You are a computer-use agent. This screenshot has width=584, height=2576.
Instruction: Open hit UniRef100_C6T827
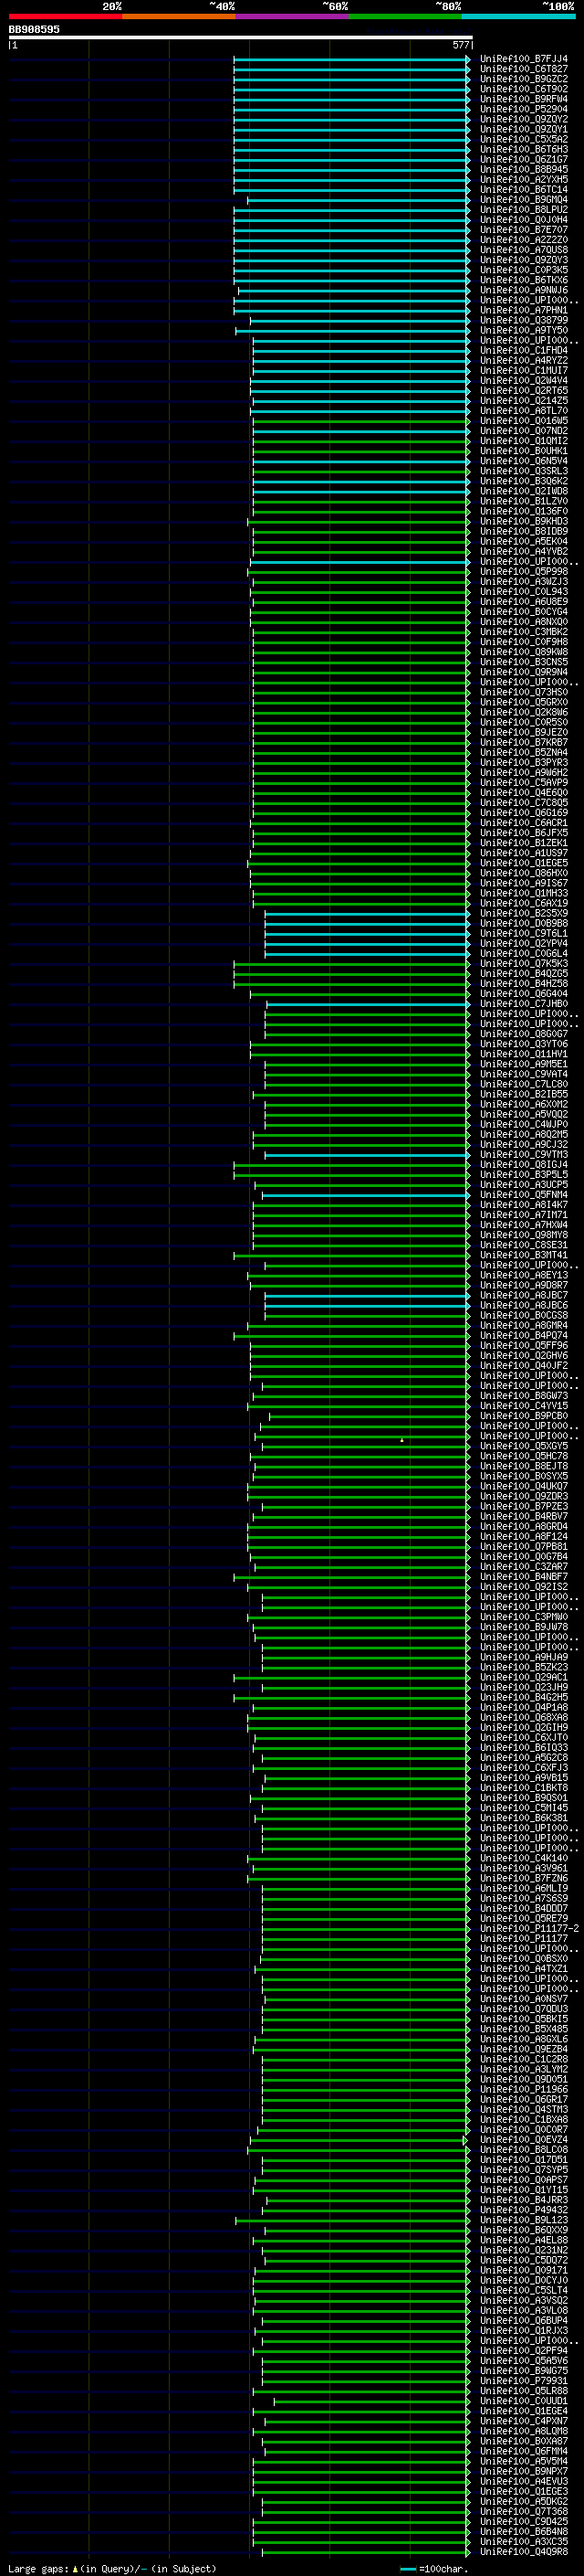pyautogui.click(x=523, y=69)
